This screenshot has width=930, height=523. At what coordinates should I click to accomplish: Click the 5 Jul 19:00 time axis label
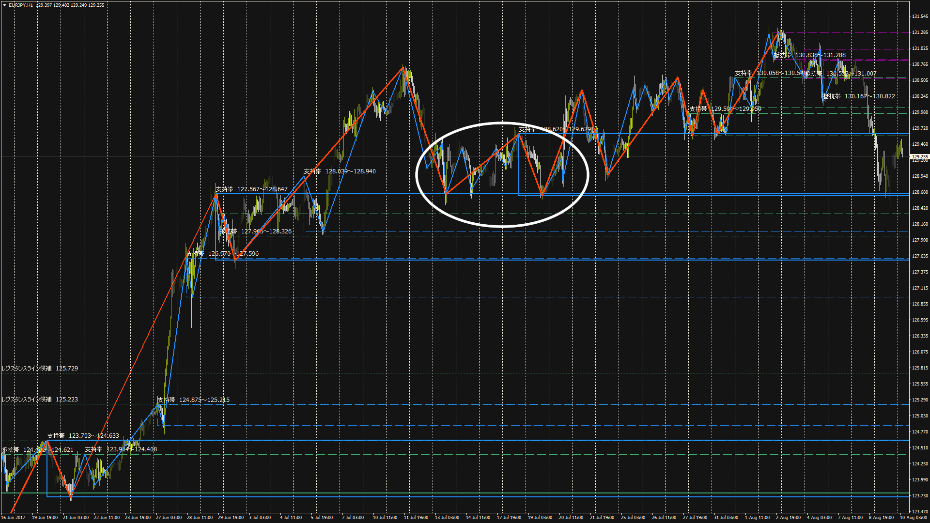(322, 518)
